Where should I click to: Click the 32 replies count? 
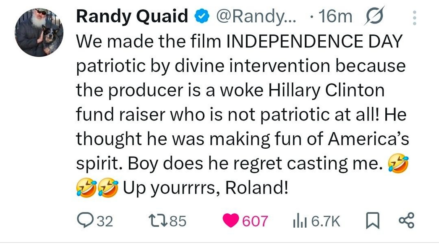(x=105, y=221)
